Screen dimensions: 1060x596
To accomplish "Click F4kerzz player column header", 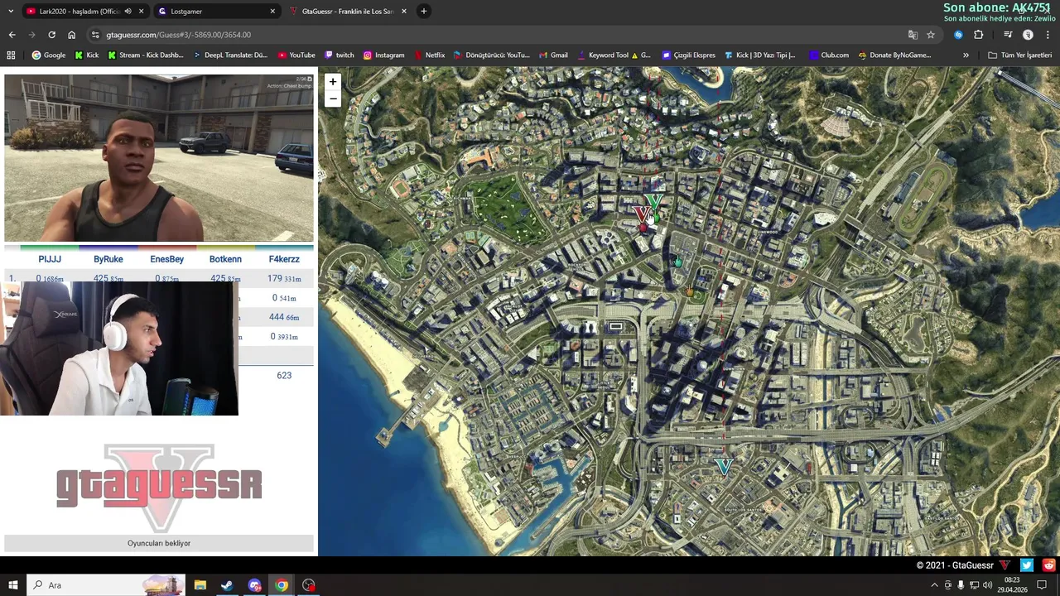I will [284, 259].
